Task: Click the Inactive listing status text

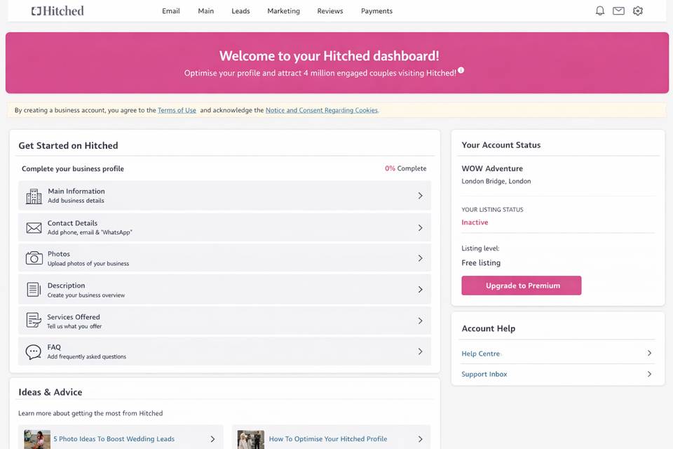Action: 475,222
